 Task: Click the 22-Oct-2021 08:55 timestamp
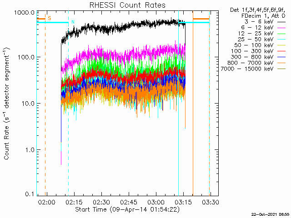[x=270, y=214]
